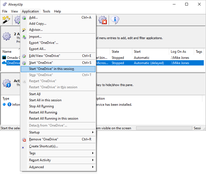
Task: Click the AlwaysUp title bar app icon
Action: (x=5, y=4)
